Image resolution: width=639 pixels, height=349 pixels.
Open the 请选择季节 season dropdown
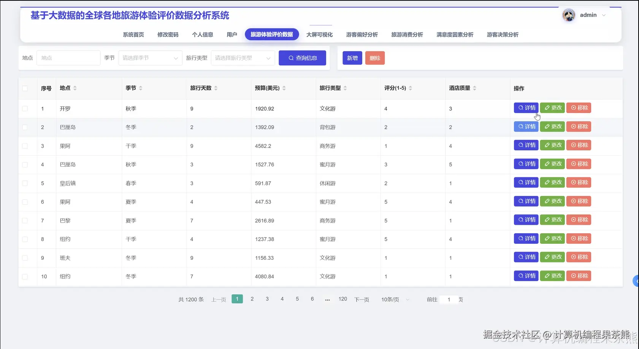150,58
